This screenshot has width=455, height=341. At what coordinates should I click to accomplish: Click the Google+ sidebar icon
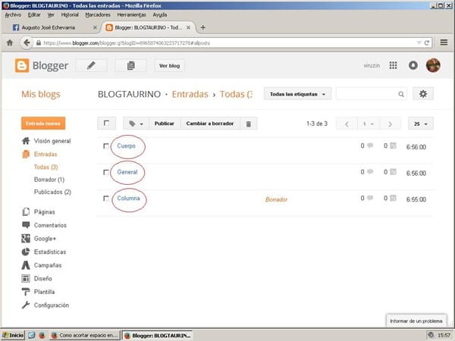[26, 239]
